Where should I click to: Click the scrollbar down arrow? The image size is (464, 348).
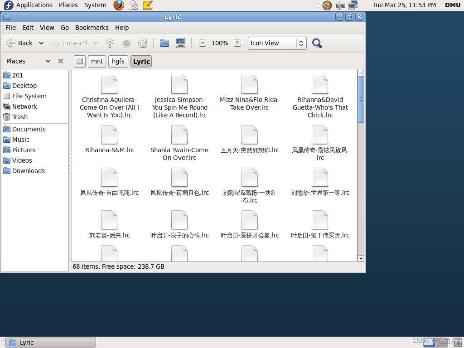(x=361, y=258)
